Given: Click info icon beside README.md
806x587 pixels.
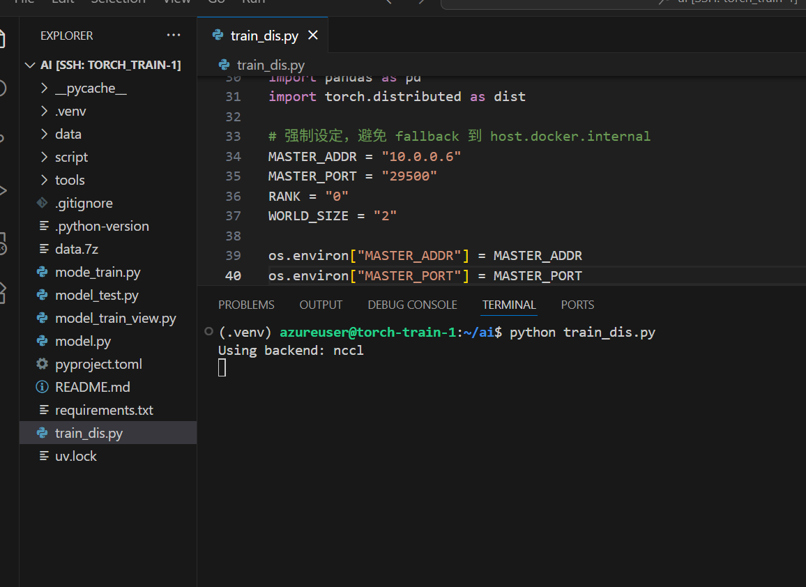Looking at the screenshot, I should (43, 388).
